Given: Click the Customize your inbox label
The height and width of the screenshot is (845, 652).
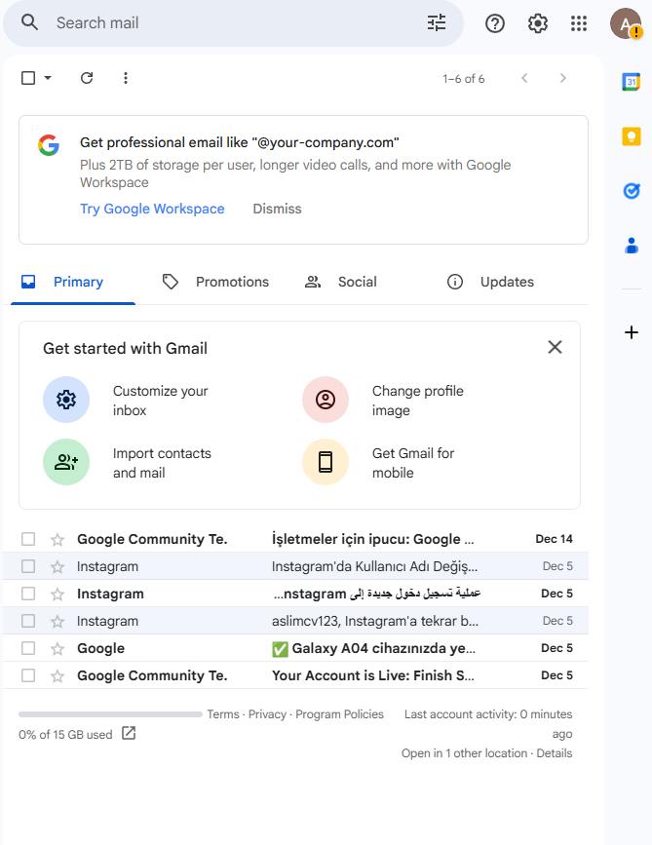Looking at the screenshot, I should [161, 401].
